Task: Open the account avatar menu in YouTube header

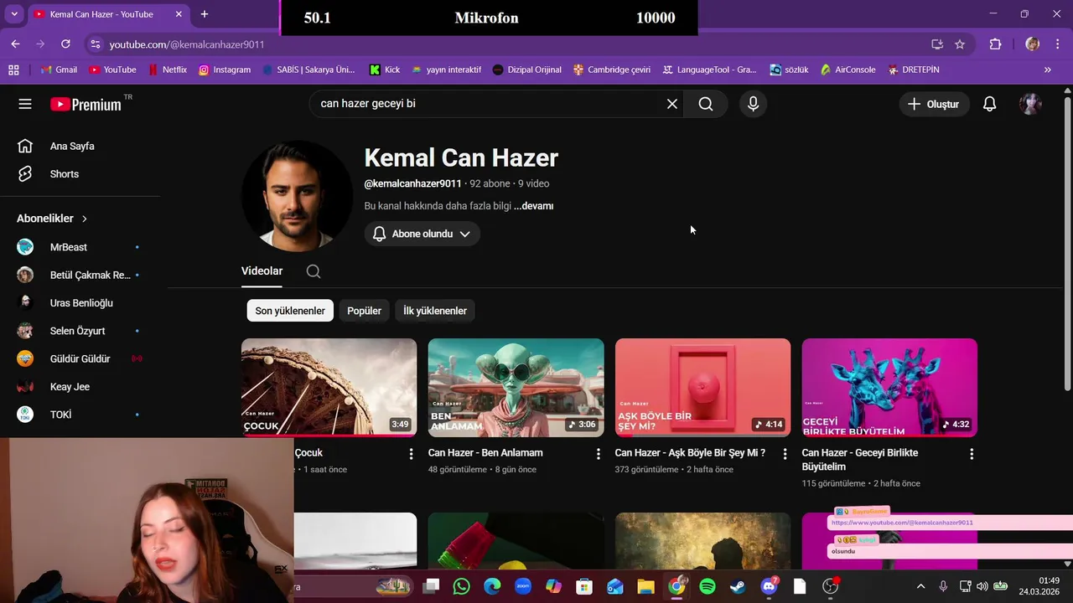Action: 1030,104
